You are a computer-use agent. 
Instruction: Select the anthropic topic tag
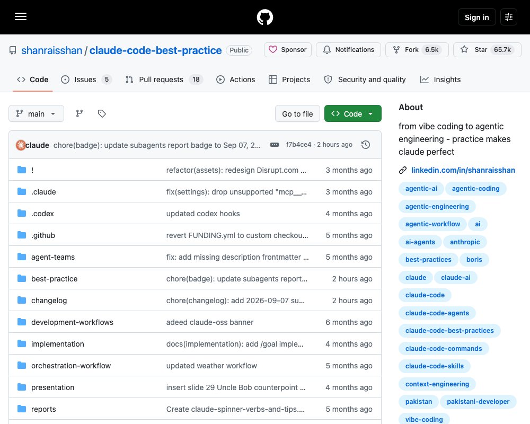click(465, 242)
